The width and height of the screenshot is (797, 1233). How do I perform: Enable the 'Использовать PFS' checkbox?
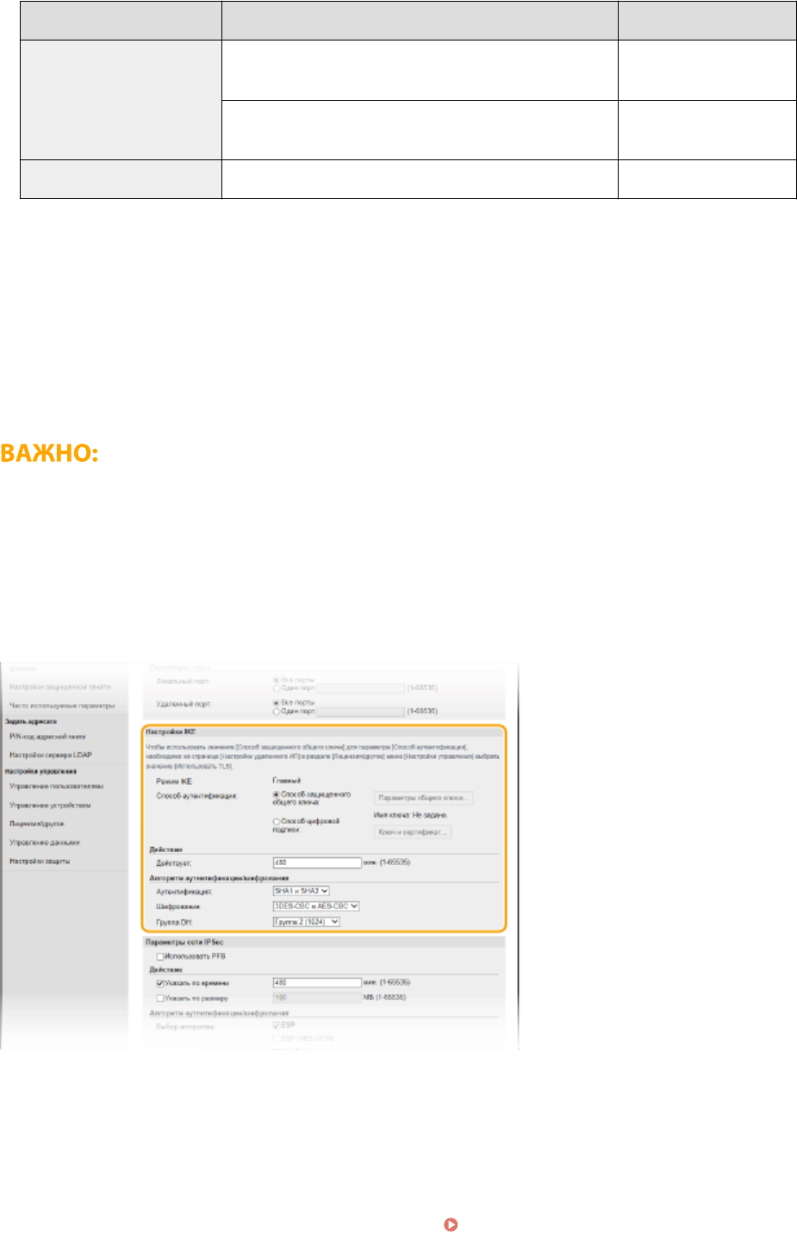tap(159, 956)
